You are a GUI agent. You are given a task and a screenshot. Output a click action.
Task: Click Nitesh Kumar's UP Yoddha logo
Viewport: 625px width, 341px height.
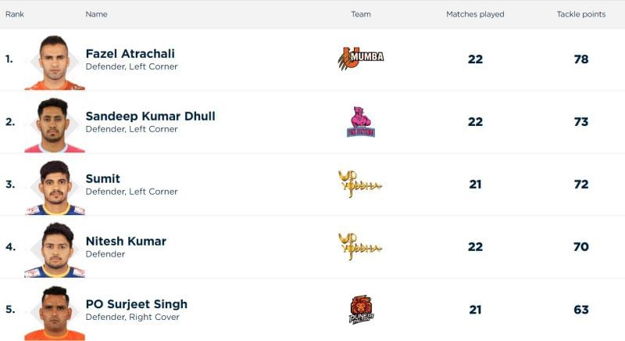pyautogui.click(x=360, y=246)
